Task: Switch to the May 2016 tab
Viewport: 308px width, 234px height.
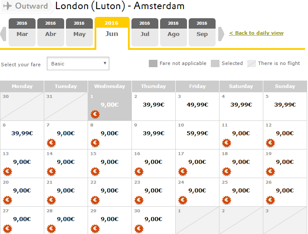Action: (79, 32)
